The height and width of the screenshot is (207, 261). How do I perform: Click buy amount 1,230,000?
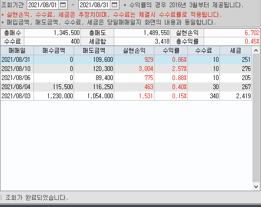tap(60, 96)
